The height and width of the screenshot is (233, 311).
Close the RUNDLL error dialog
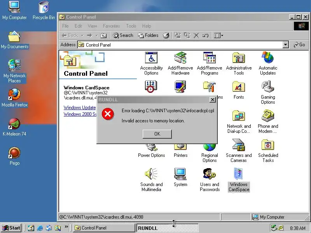pos(212,100)
